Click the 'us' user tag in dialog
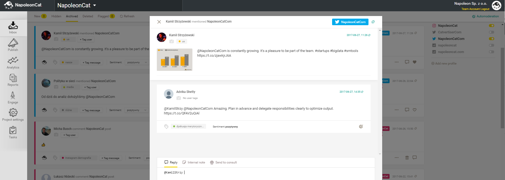 [x=182, y=41]
